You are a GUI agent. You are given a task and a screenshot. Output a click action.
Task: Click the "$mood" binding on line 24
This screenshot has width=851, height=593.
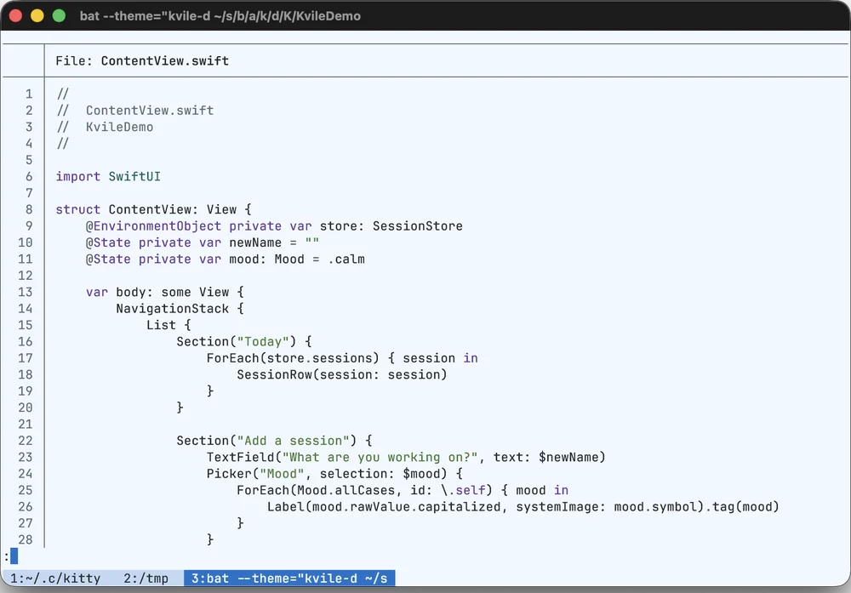click(x=421, y=474)
